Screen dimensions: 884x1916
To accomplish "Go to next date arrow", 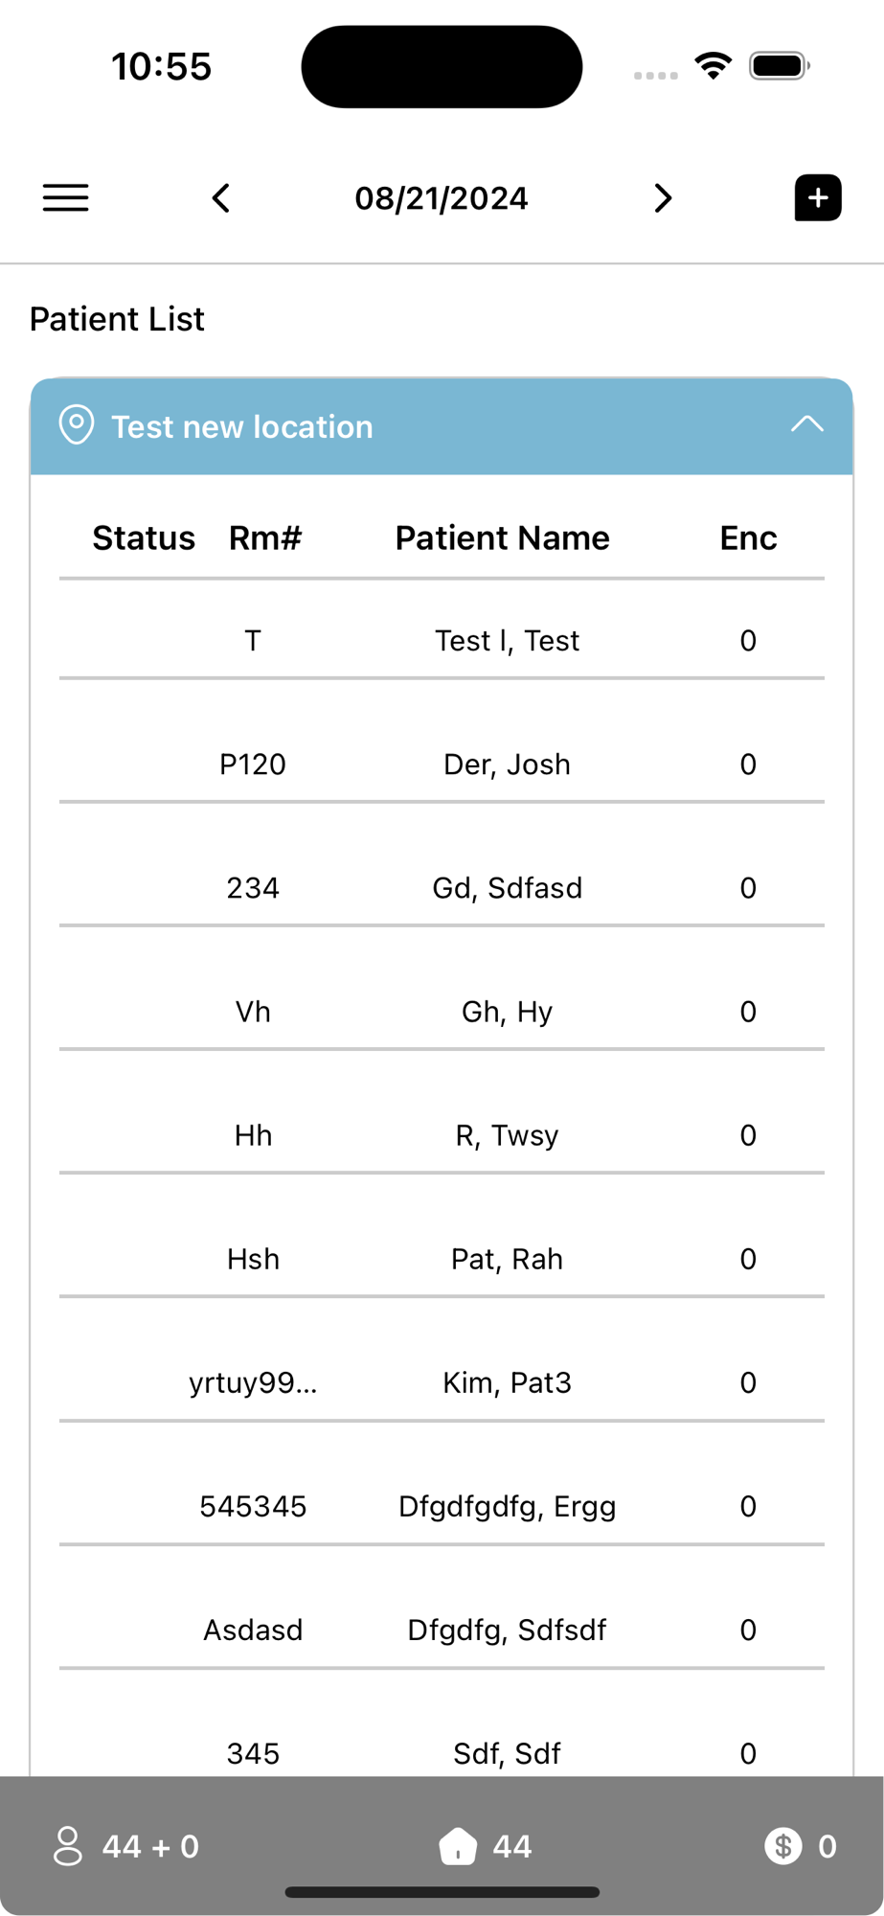I will [663, 198].
